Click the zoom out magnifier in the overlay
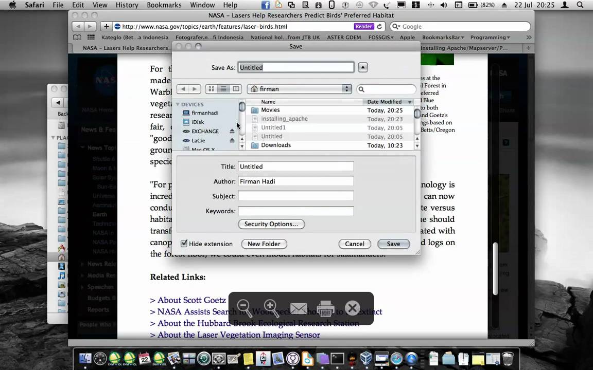This screenshot has height=370, width=593. [245, 308]
